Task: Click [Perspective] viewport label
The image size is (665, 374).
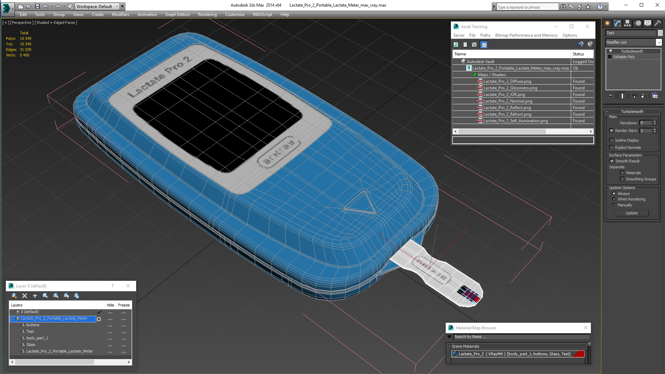Action: point(22,23)
